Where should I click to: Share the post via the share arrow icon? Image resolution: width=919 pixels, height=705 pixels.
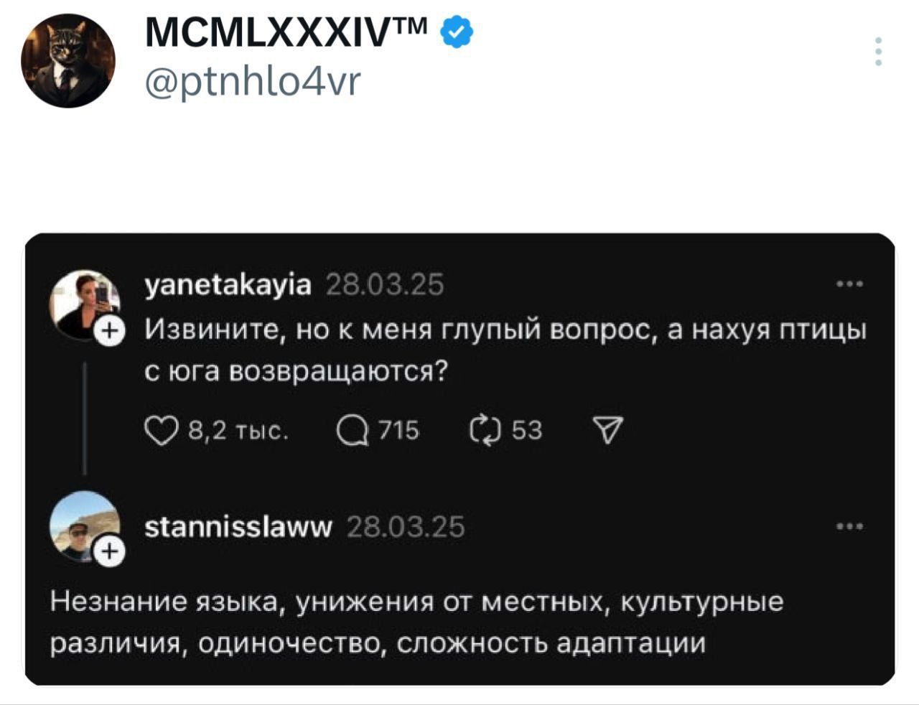click(610, 430)
